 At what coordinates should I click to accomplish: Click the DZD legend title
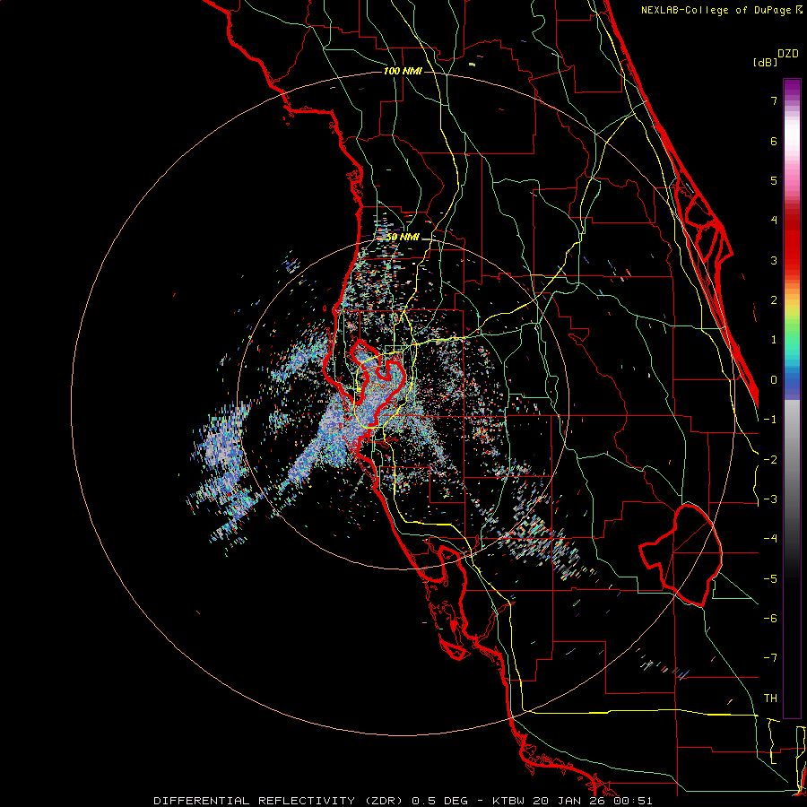[x=788, y=54]
